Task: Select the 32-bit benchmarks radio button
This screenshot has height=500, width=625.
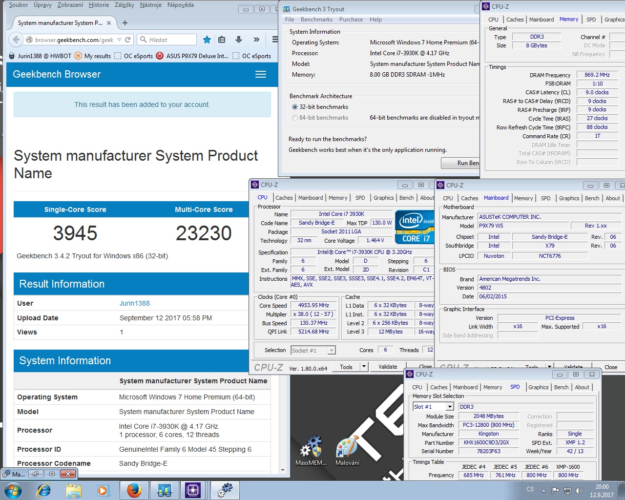Action: click(x=294, y=107)
